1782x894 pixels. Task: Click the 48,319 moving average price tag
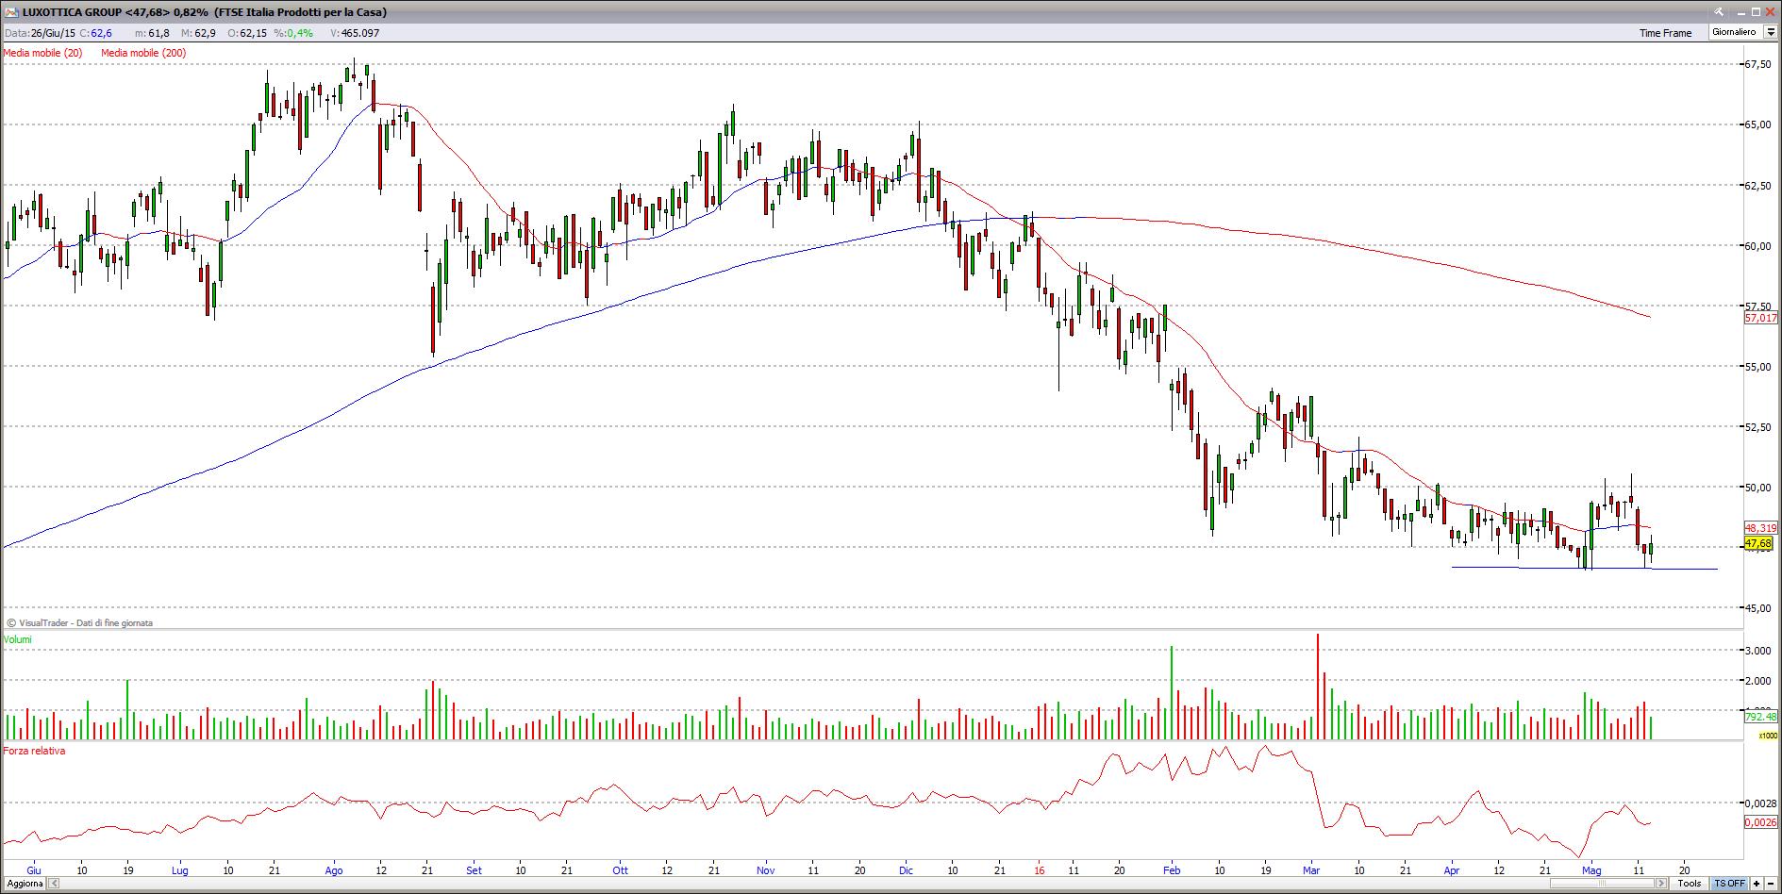click(x=1760, y=528)
